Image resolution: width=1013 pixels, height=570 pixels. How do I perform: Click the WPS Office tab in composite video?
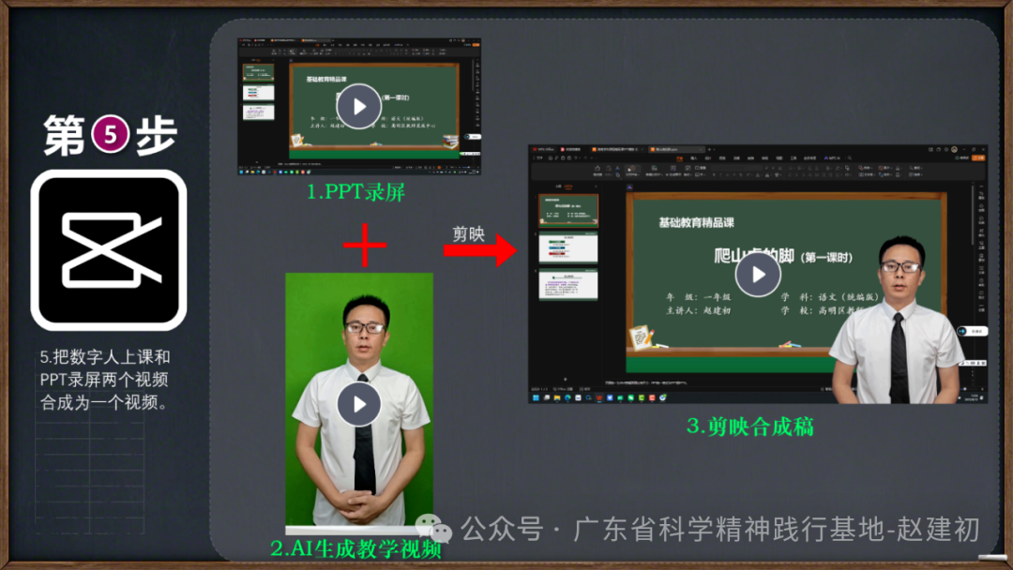(545, 149)
